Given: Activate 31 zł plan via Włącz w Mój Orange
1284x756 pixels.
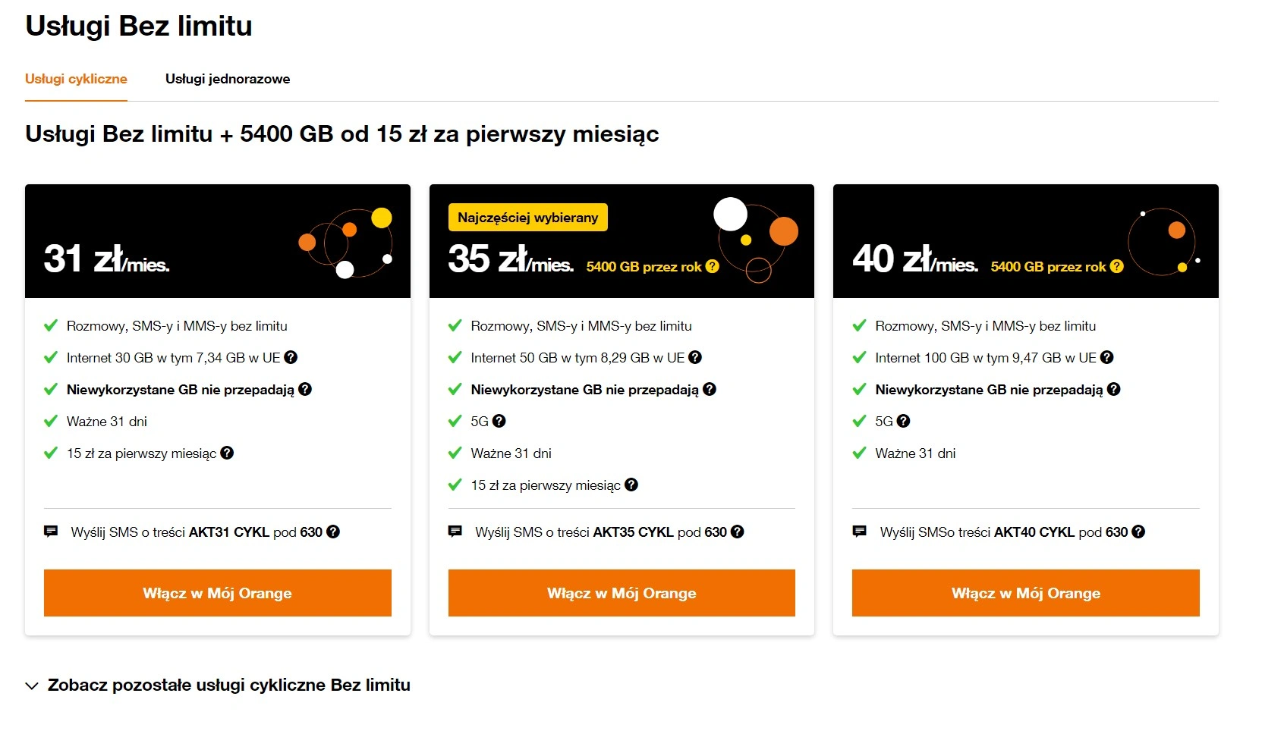Looking at the screenshot, I should [218, 593].
